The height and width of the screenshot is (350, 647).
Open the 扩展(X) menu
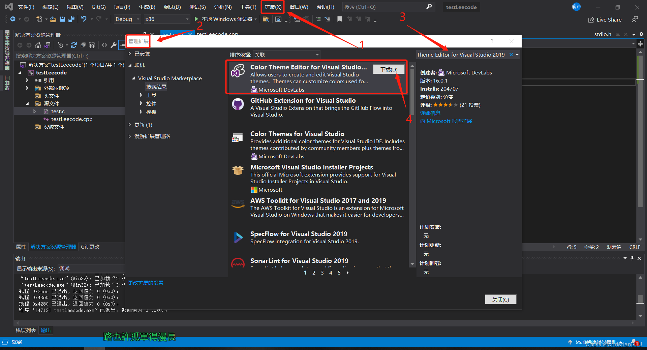click(273, 7)
